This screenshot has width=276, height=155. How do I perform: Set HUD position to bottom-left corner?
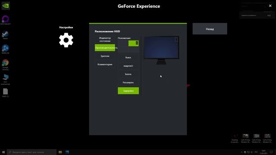click(123, 50)
